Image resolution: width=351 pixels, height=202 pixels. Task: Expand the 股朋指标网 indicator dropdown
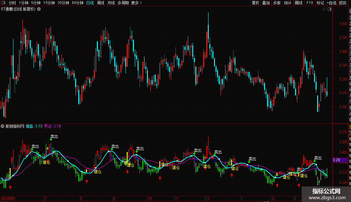2,126
